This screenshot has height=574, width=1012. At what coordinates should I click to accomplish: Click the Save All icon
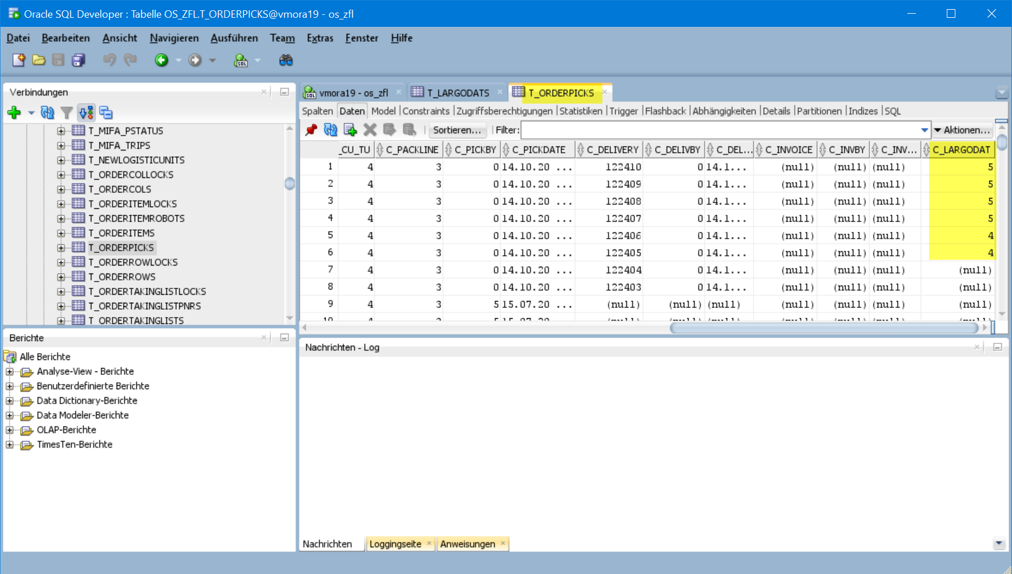[x=78, y=60]
